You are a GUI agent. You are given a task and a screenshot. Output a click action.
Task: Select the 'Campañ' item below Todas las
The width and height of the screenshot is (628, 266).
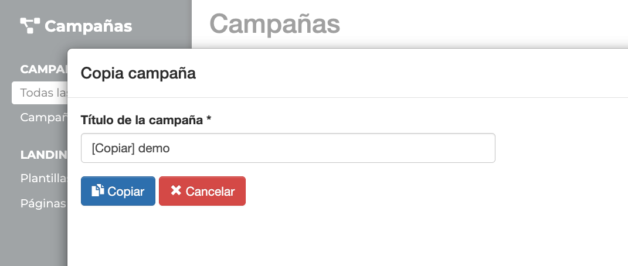pyautogui.click(x=43, y=118)
